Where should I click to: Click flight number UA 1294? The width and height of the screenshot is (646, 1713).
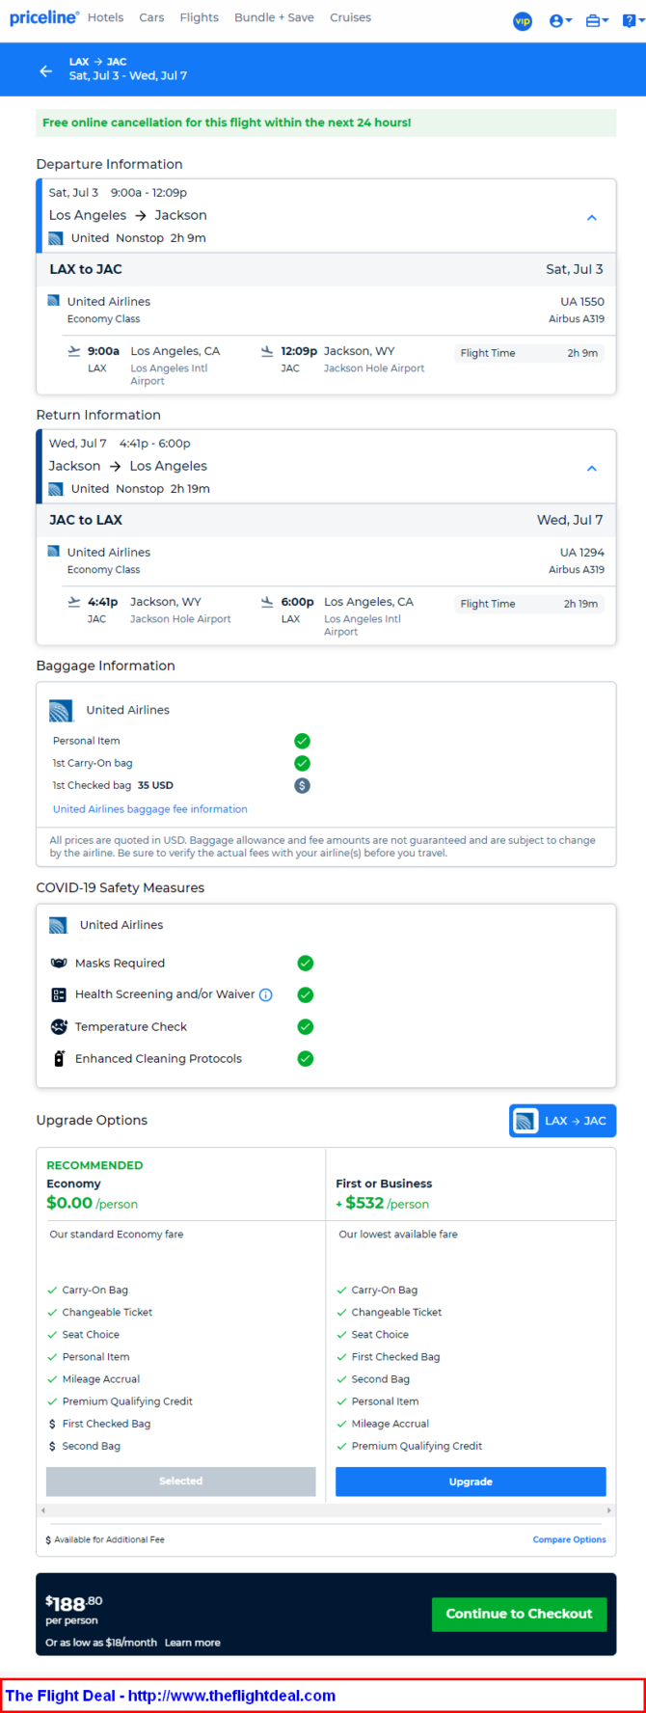point(582,552)
